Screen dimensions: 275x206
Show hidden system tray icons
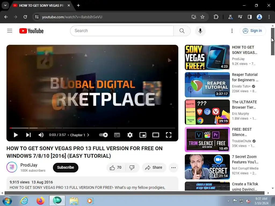[x=228, y=201]
